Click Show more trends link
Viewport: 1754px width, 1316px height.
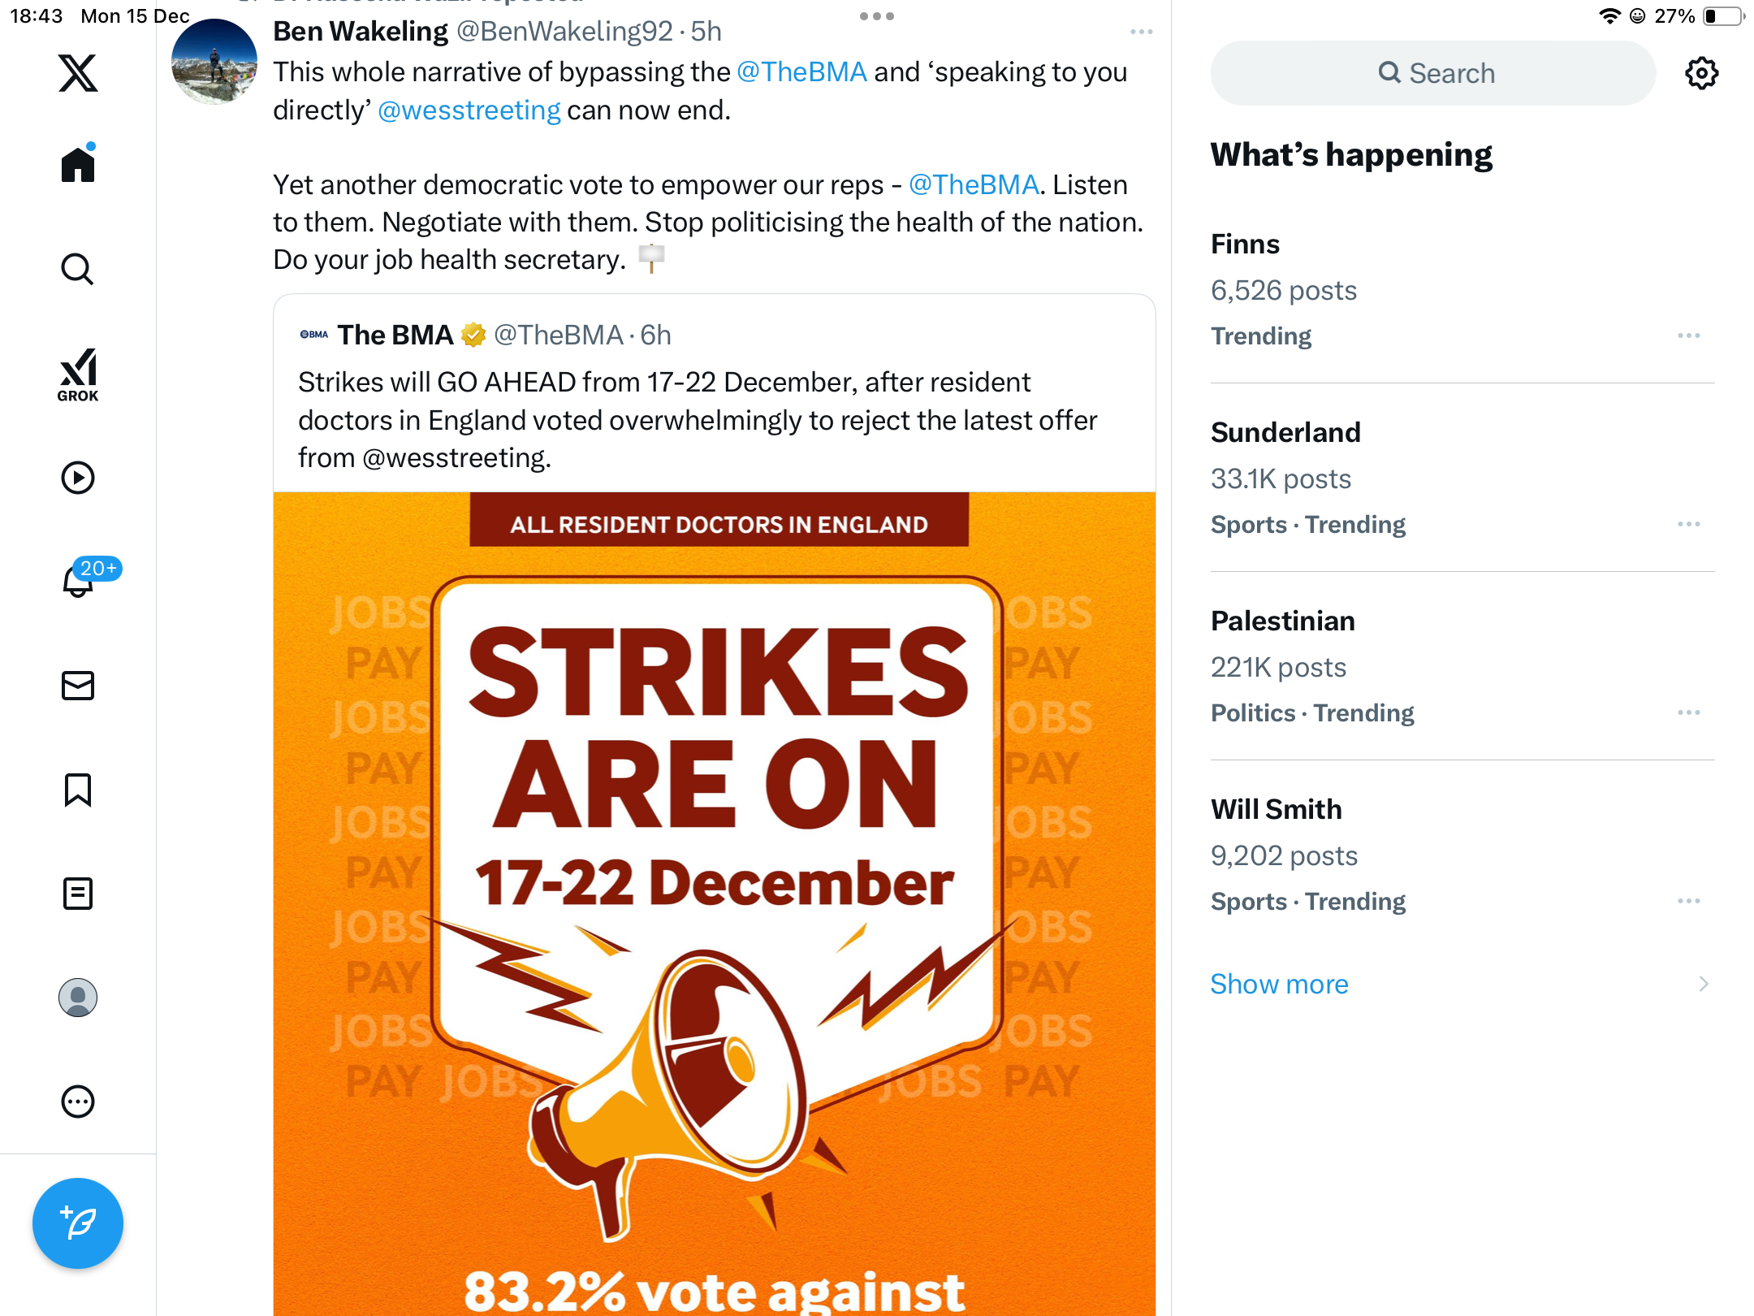[1279, 984]
